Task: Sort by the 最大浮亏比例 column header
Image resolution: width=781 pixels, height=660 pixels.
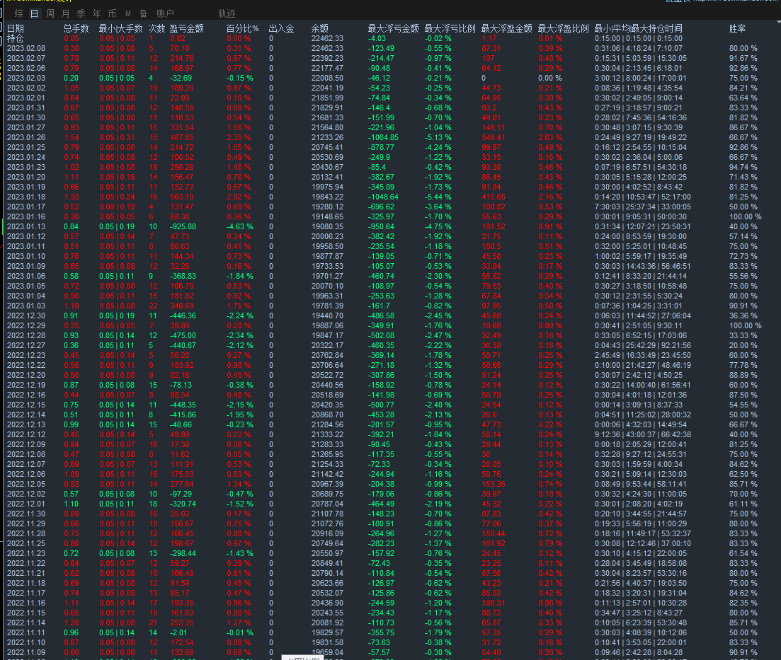Action: pos(450,28)
